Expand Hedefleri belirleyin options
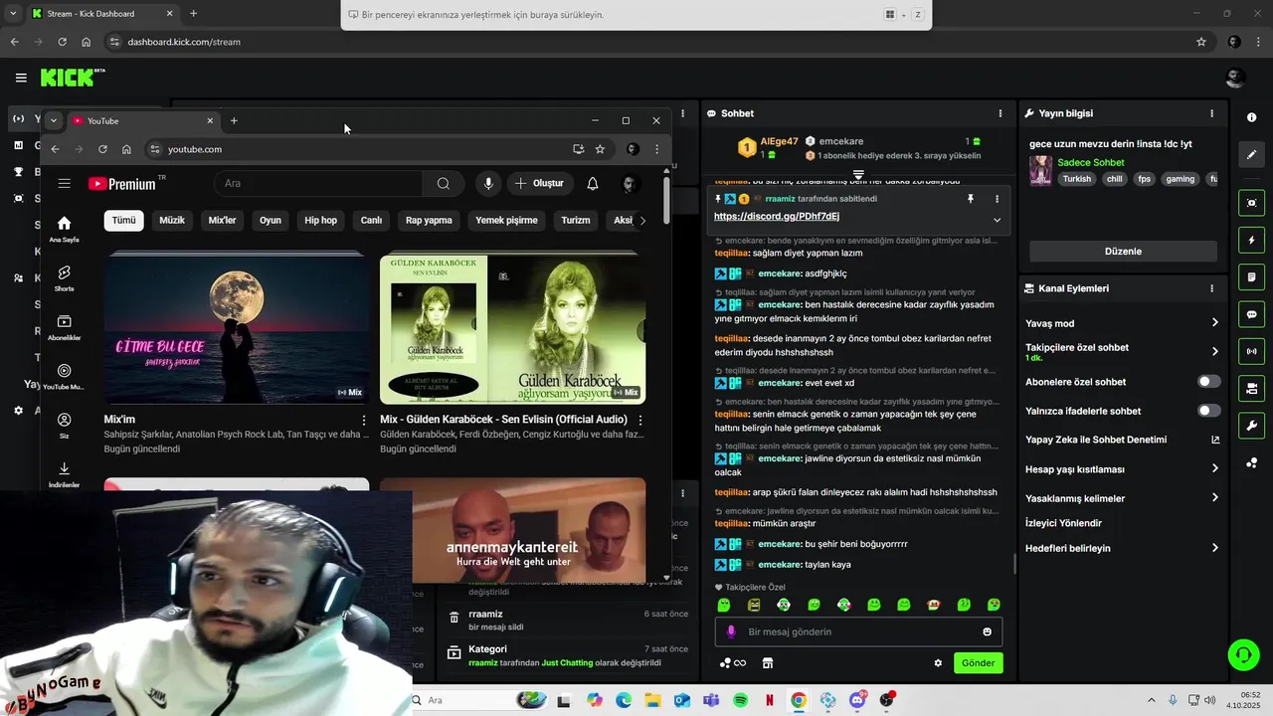The height and width of the screenshot is (716, 1273). coord(1122,548)
